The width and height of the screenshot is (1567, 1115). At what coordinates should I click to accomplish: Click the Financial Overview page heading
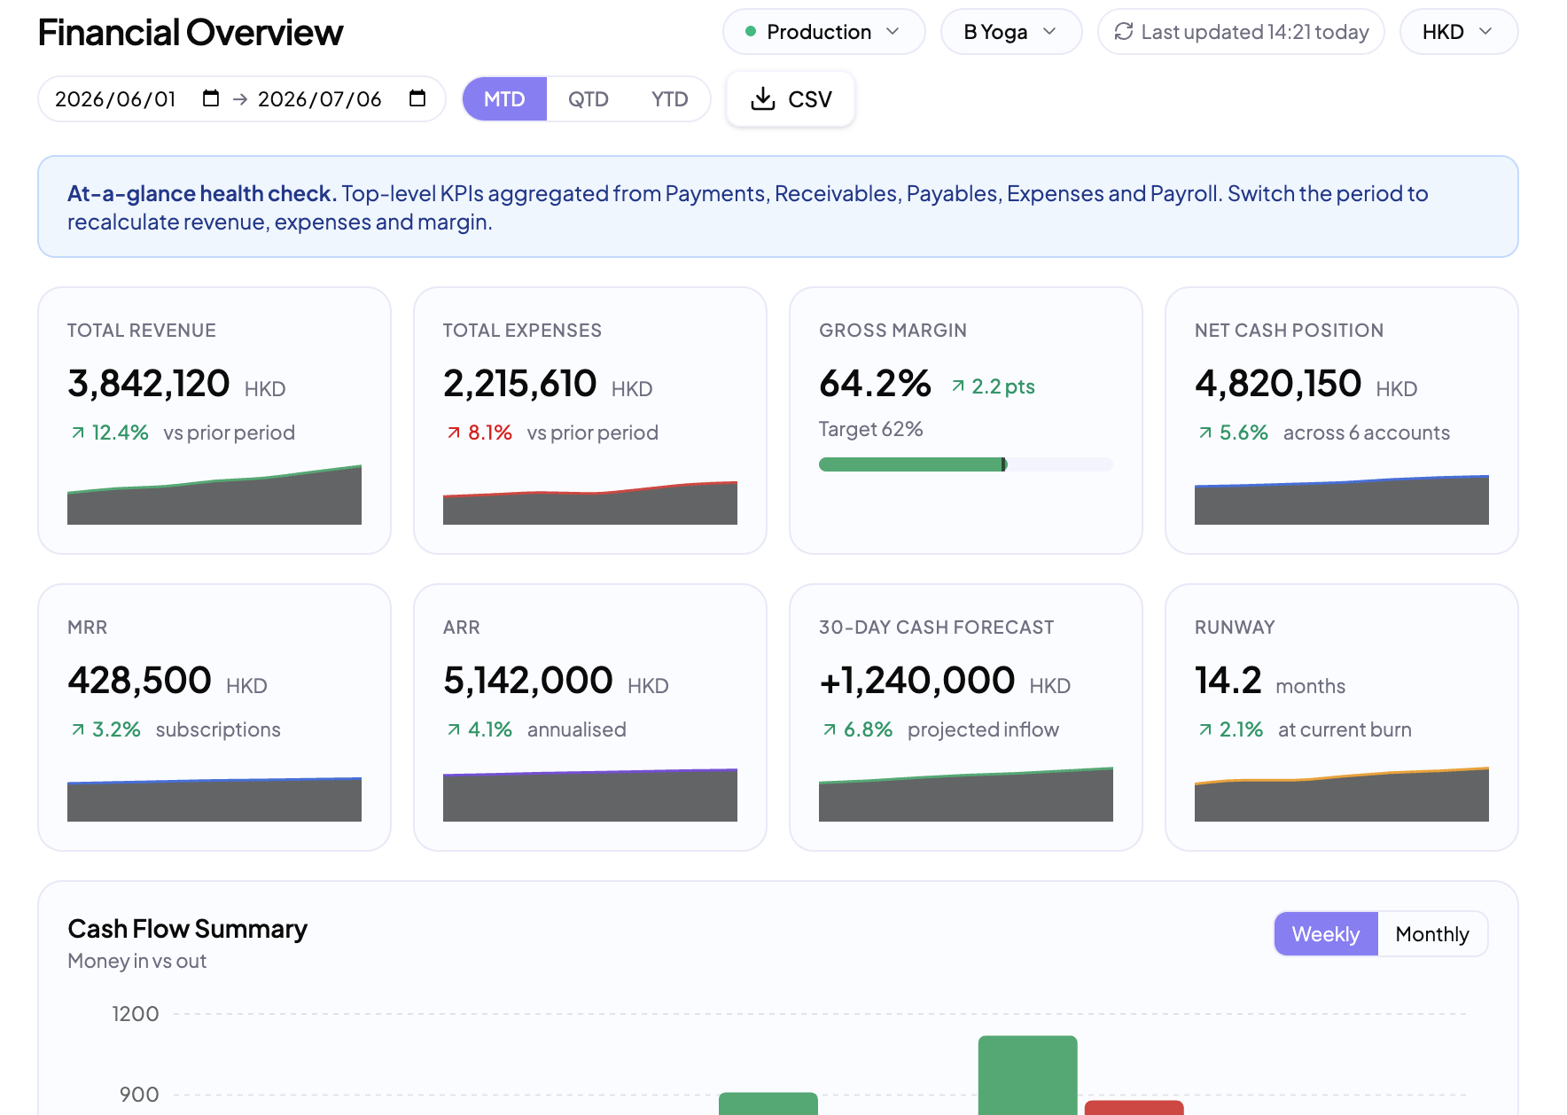click(191, 32)
